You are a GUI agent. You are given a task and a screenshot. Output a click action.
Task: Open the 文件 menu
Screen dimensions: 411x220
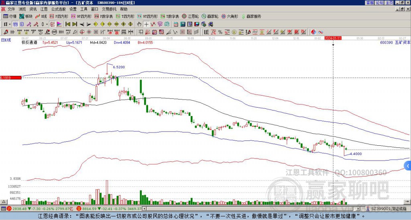pyautogui.click(x=11, y=9)
